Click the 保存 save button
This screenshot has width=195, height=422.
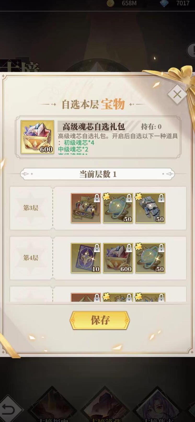tap(100, 320)
